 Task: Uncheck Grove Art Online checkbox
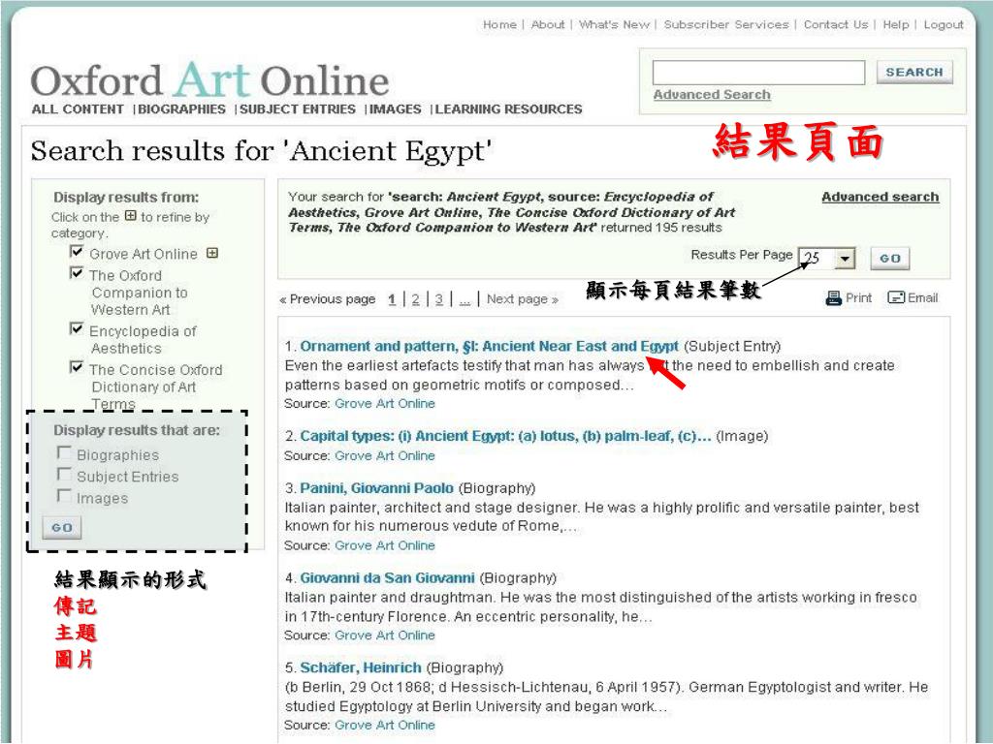pyautogui.click(x=77, y=252)
